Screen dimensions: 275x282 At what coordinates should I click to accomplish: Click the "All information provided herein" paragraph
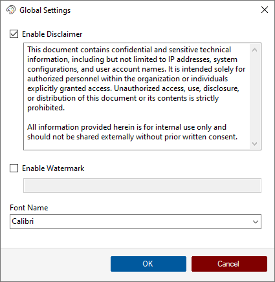(x=132, y=132)
